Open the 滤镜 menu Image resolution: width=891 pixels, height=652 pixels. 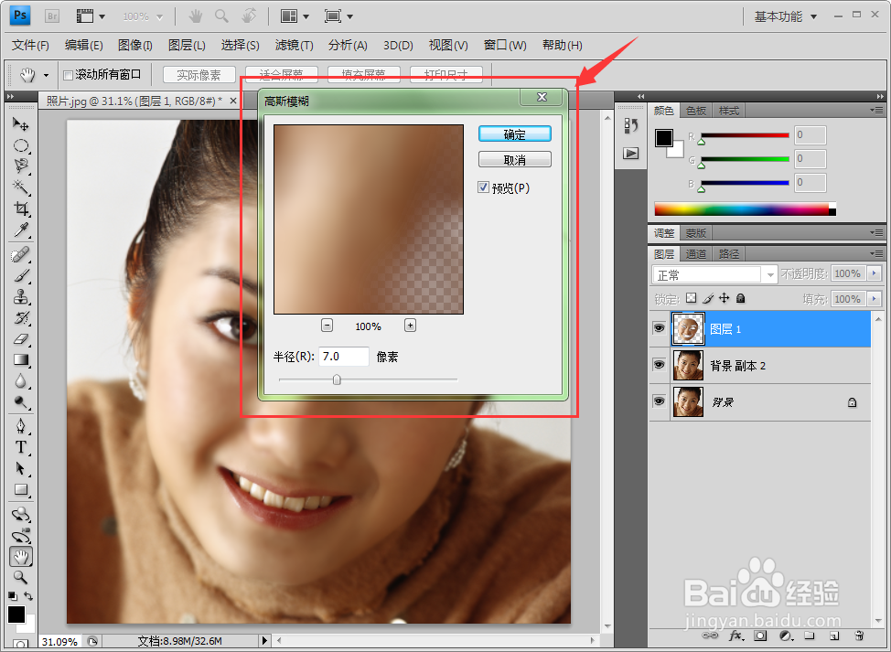(x=292, y=45)
